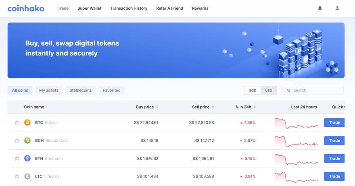Open Super Wallet in the top menu

tap(90, 8)
